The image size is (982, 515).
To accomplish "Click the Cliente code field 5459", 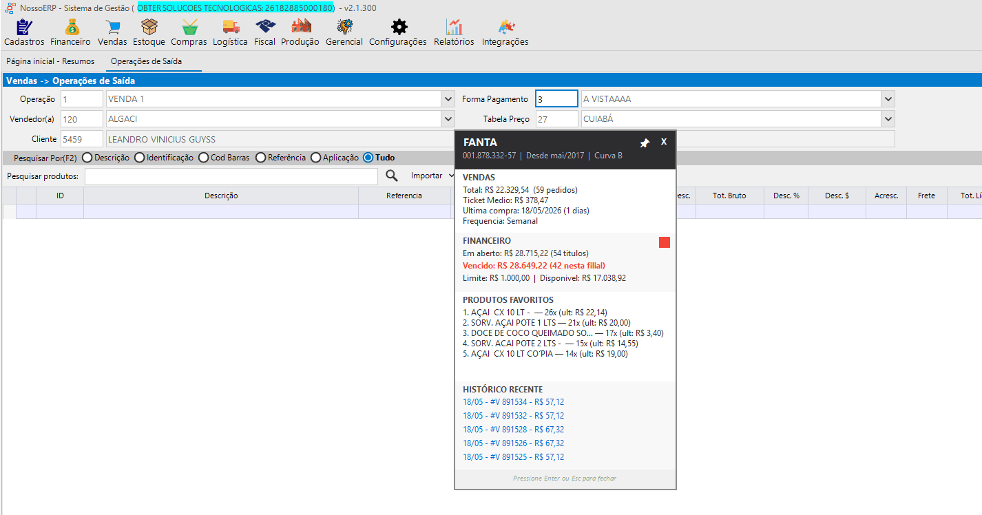I will coord(82,139).
